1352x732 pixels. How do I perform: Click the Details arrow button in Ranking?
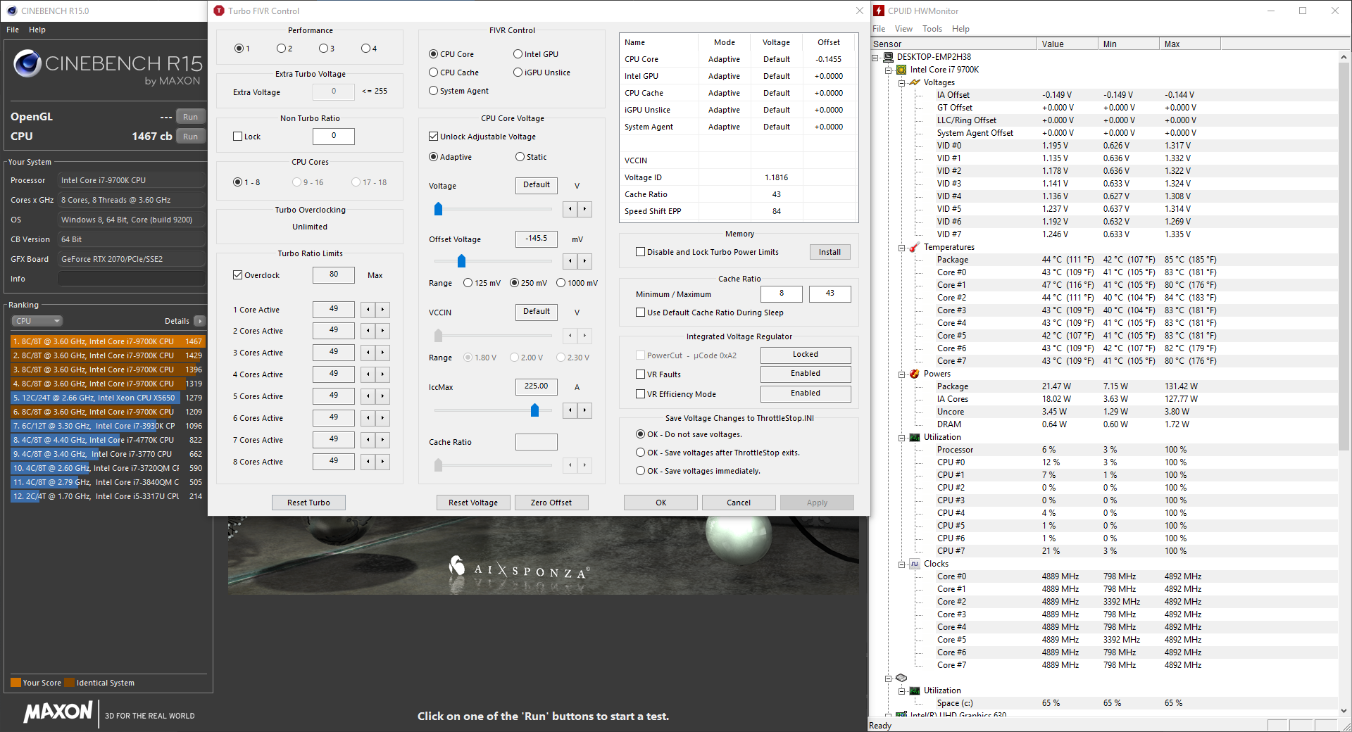click(x=200, y=321)
